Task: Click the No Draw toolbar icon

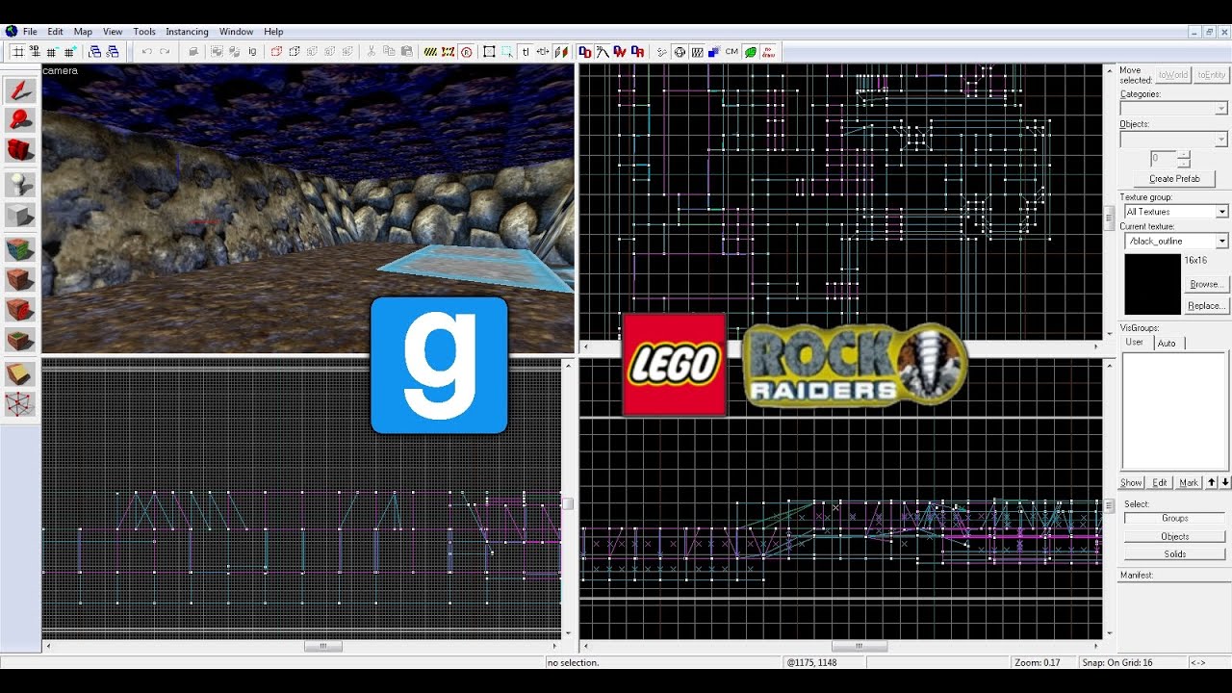Action: tap(768, 51)
